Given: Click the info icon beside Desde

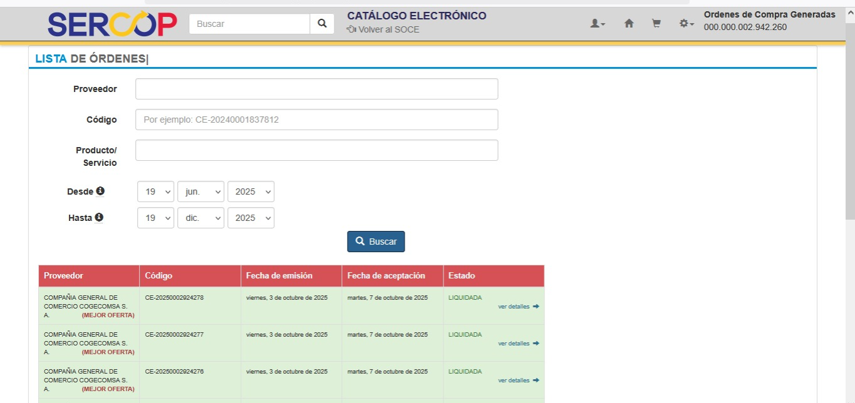Looking at the screenshot, I should point(100,191).
